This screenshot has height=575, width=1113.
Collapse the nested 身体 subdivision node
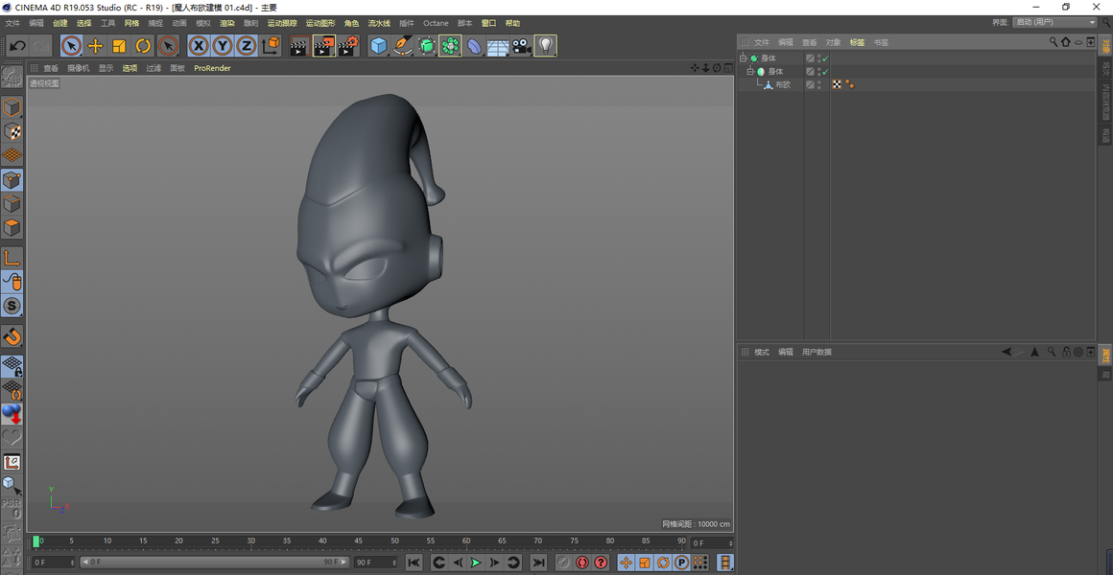(750, 72)
